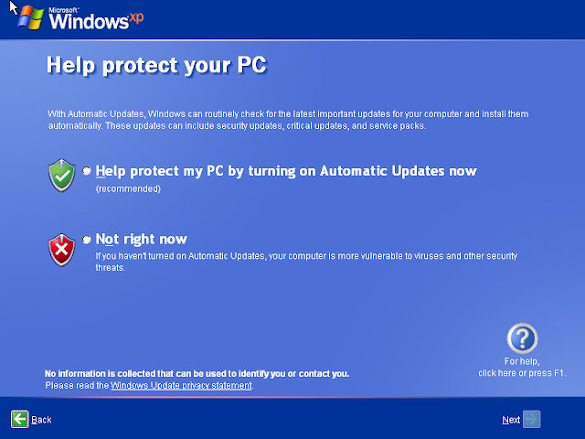This screenshot has width=585, height=439.
Task: Go back using the "Back" text label
Action: pos(41,420)
